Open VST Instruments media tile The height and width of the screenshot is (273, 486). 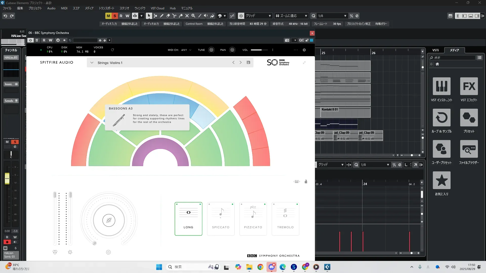[441, 86]
